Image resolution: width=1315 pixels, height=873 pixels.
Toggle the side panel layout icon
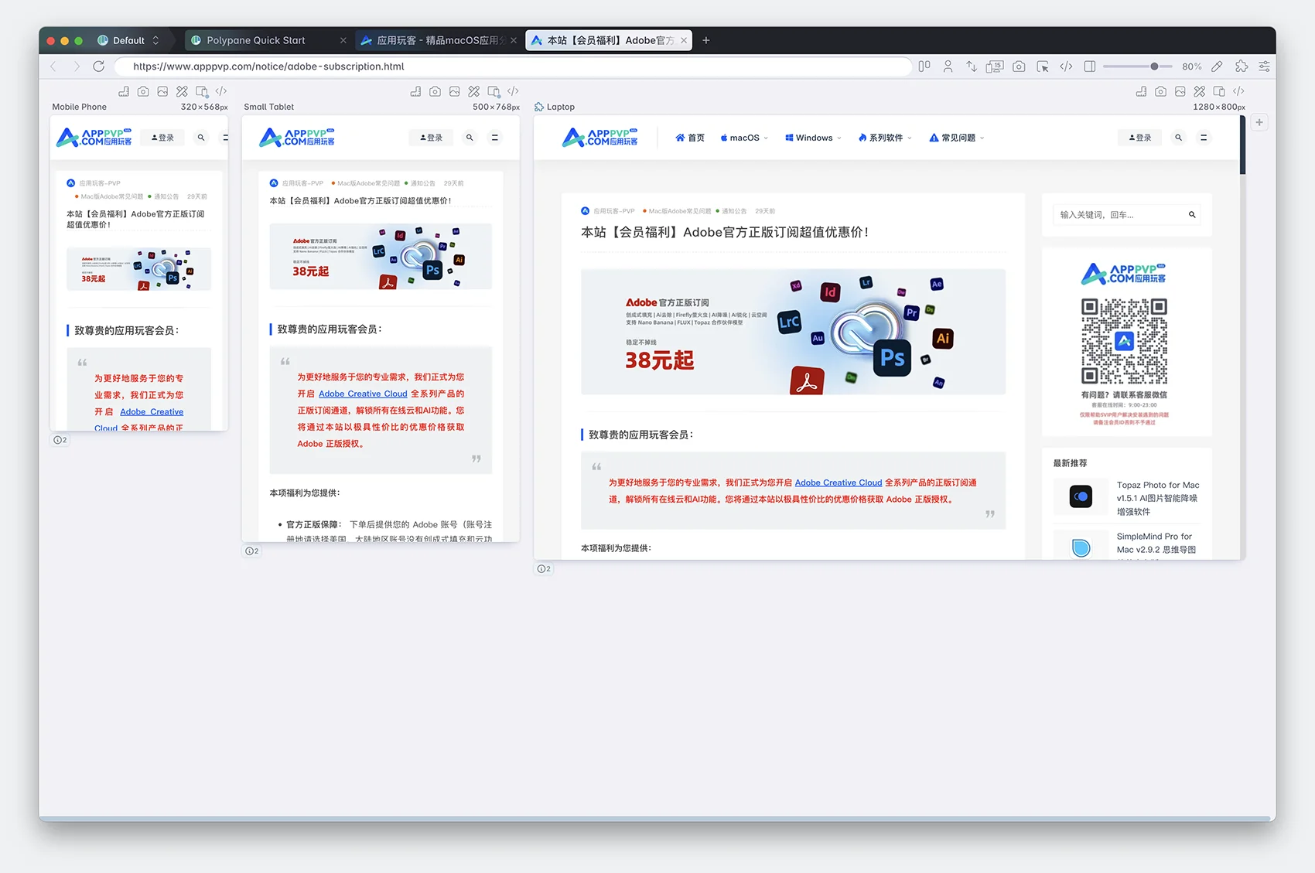(x=1090, y=66)
